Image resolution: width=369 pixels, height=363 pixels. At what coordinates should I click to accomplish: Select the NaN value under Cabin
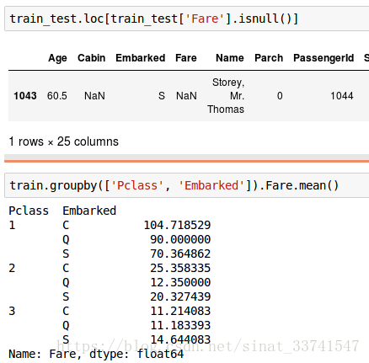(x=94, y=96)
